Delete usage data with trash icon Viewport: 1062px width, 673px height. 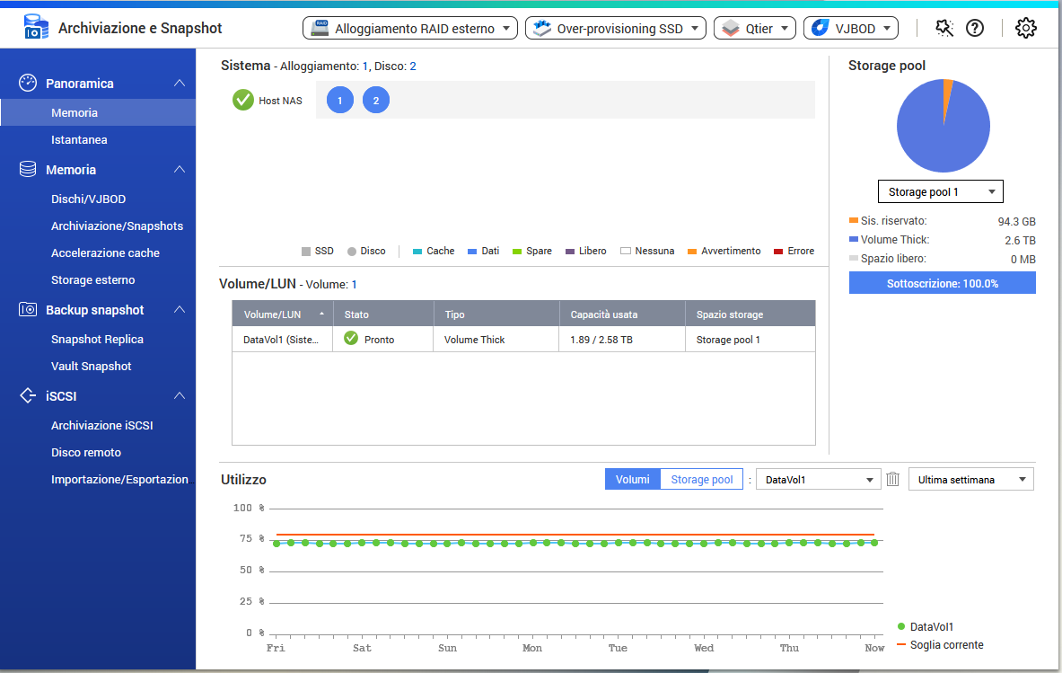pyautogui.click(x=892, y=480)
